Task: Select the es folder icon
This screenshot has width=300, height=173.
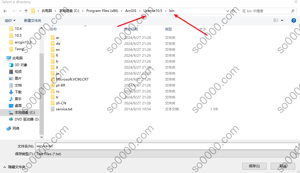Action: click(x=53, y=49)
